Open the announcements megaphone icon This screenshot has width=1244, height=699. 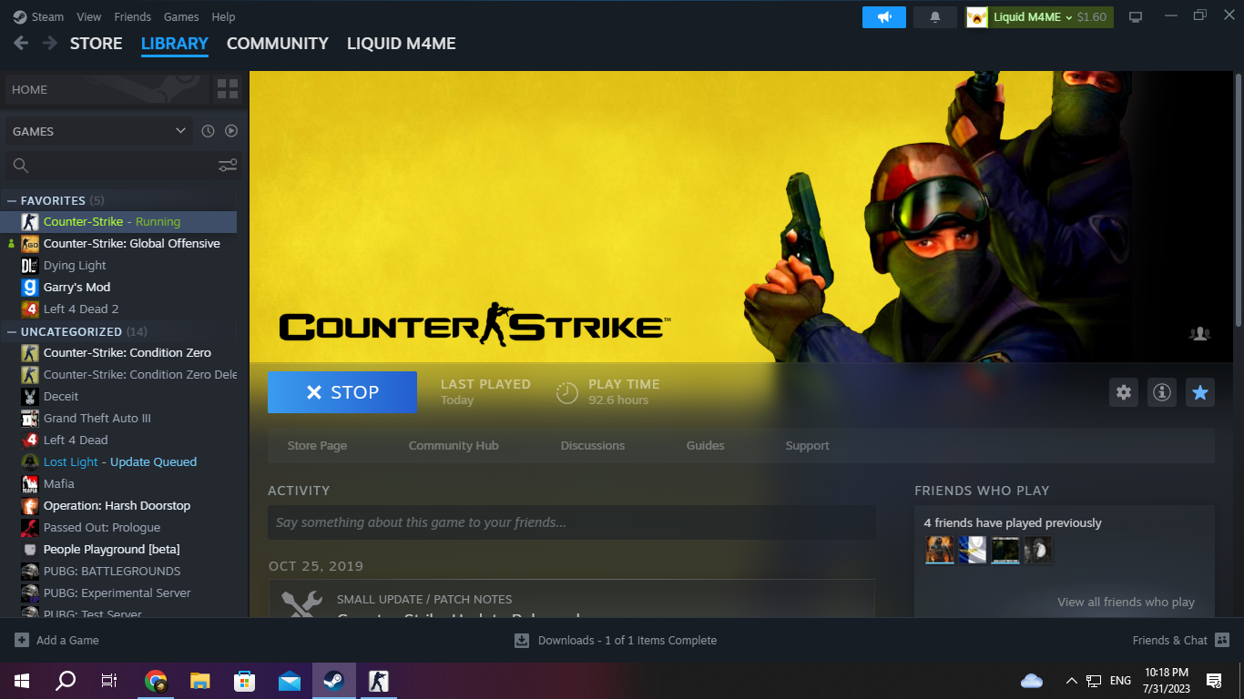point(883,17)
